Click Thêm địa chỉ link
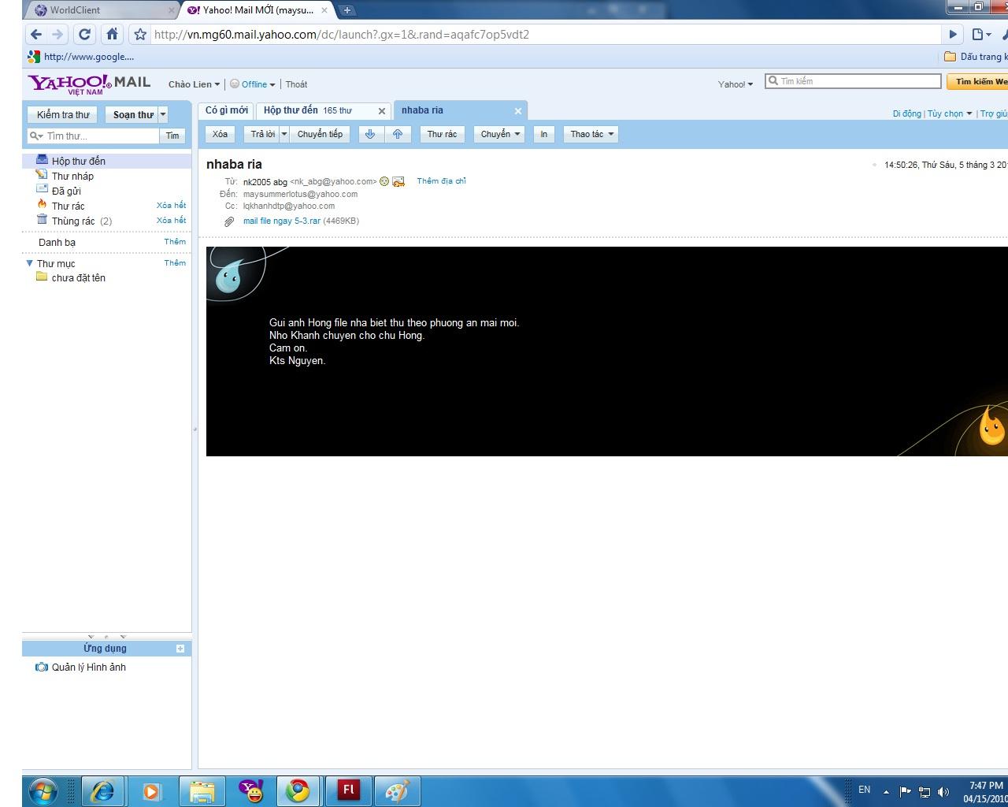 441,181
